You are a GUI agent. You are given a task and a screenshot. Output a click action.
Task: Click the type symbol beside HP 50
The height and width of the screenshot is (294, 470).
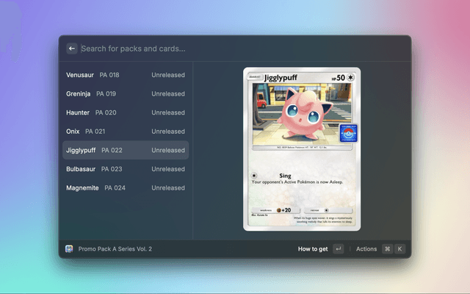click(x=350, y=77)
